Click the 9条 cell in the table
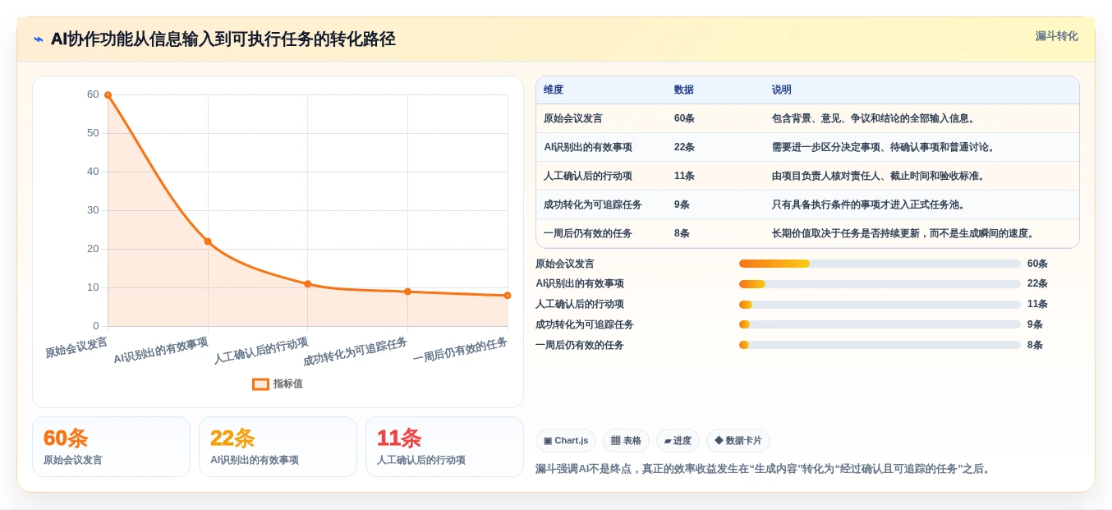Image resolution: width=1112 pixels, height=510 pixels. (x=682, y=205)
